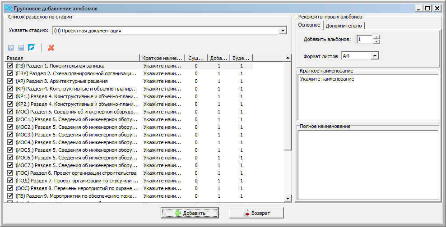446x227 pixels.
Task: Click the list scrollbar up arrow
Action: tap(288, 58)
